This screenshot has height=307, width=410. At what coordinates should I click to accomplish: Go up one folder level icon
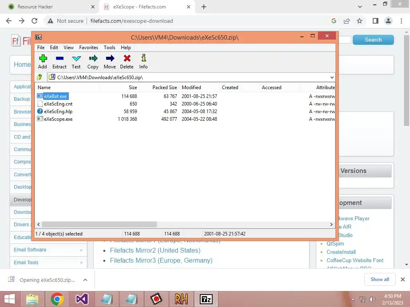[40, 77]
